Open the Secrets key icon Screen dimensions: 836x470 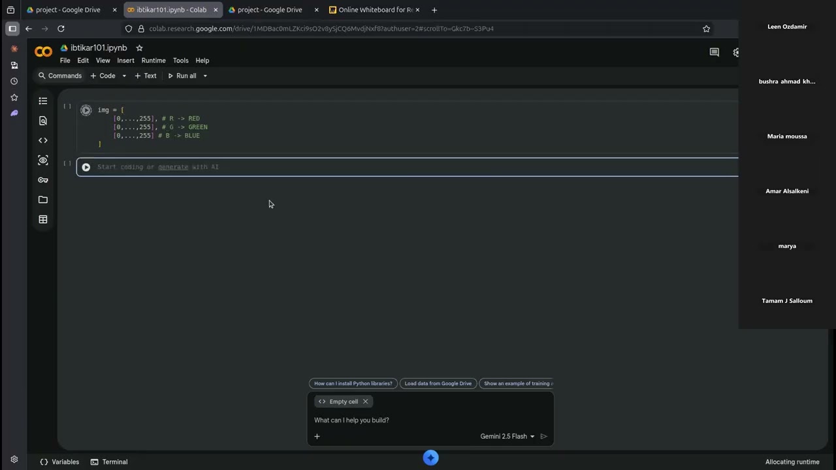click(43, 180)
